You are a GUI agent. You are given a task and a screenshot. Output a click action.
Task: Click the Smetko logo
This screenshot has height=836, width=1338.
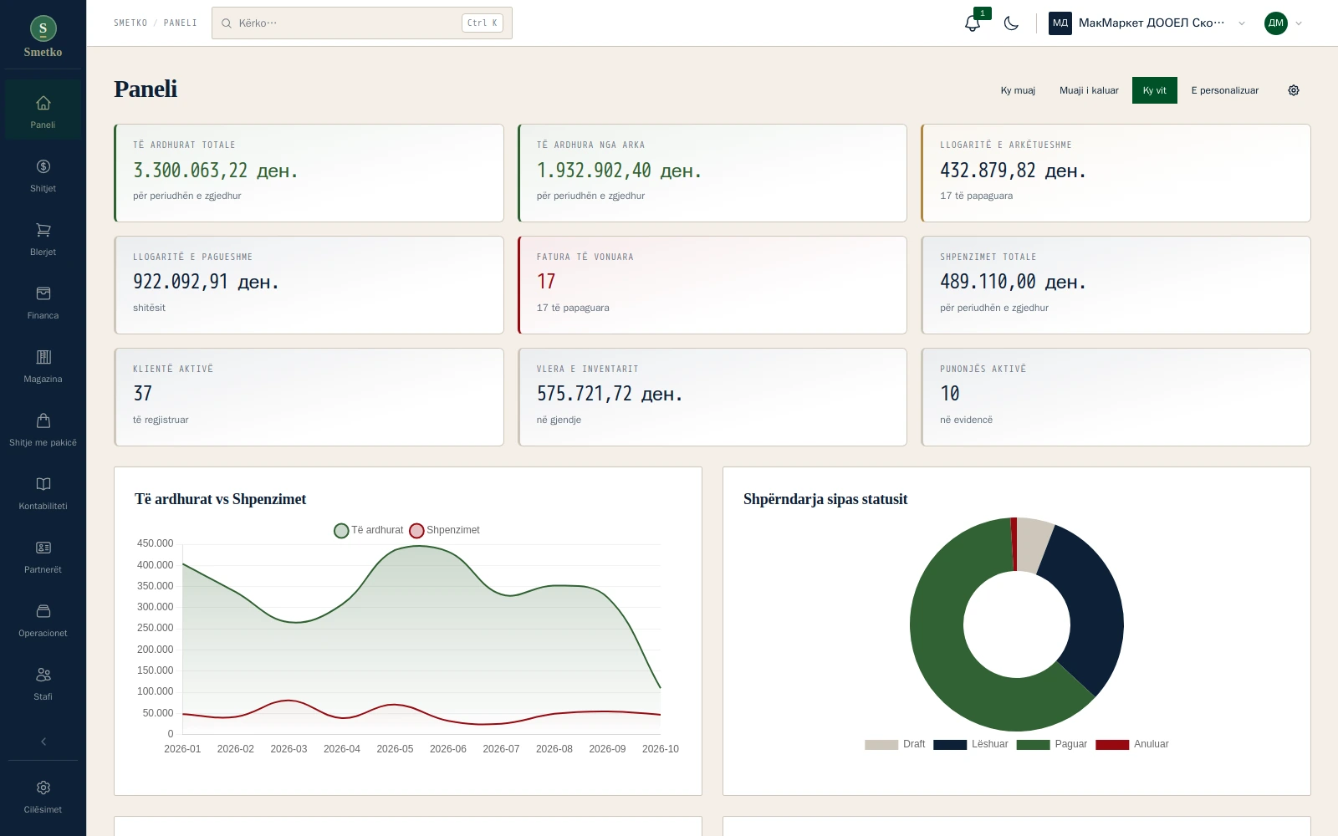tap(43, 37)
